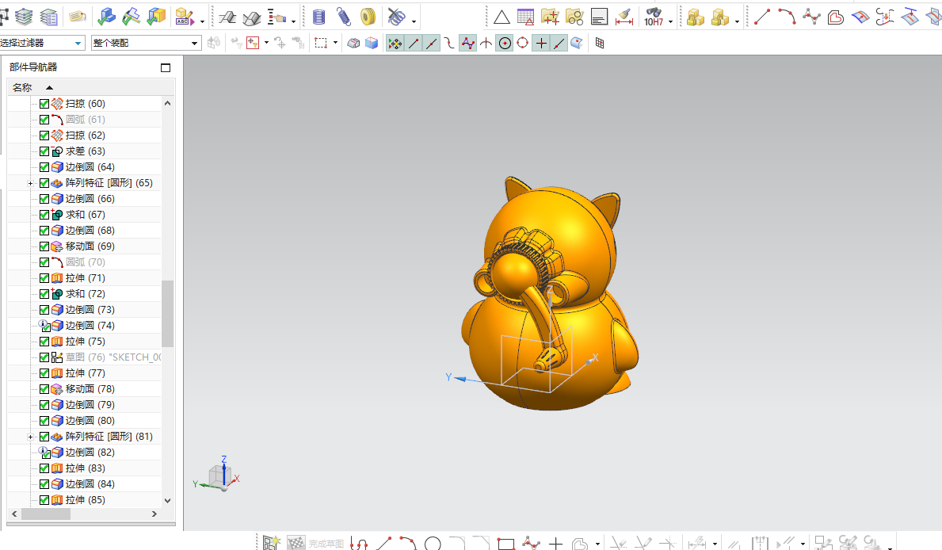Toggle the enable snap points button

tap(395, 44)
